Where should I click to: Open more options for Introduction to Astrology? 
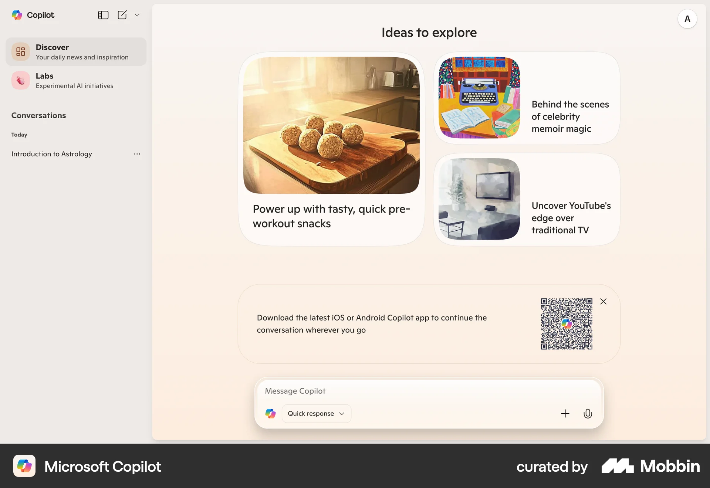(x=137, y=154)
